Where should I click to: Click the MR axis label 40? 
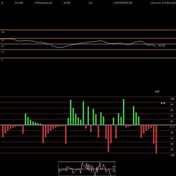tap(172, 116)
